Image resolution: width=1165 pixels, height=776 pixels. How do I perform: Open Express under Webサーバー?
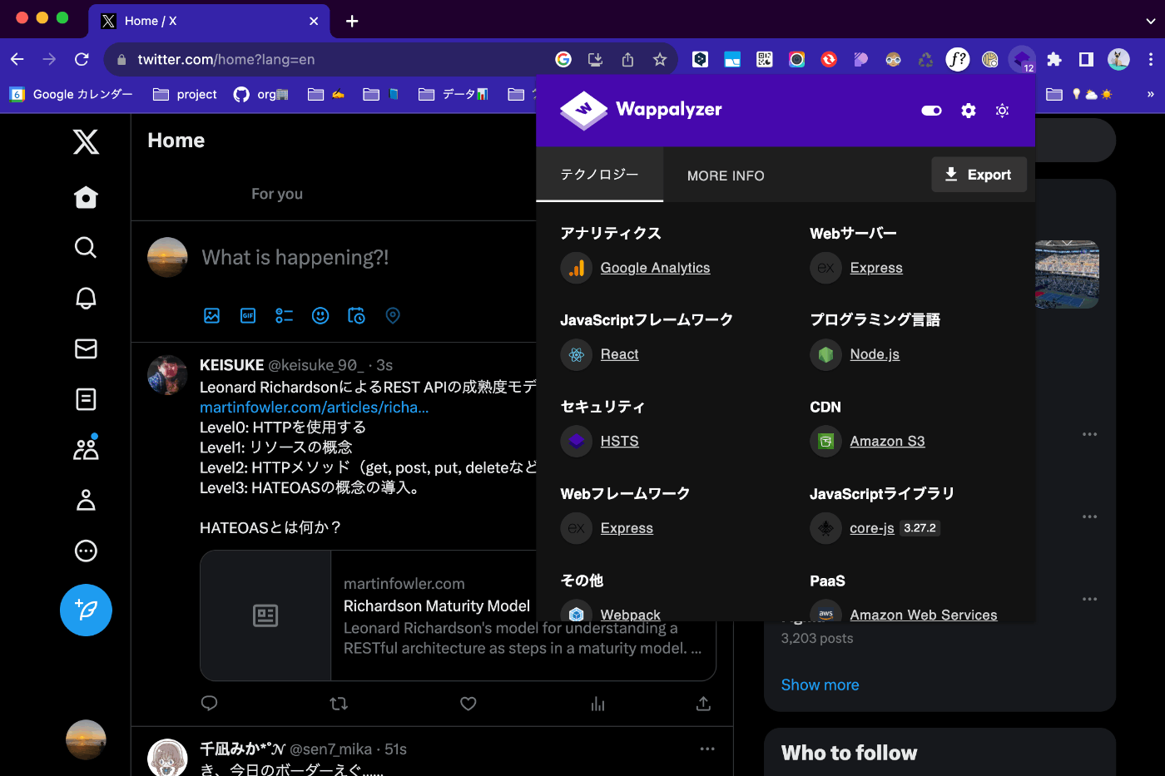(x=876, y=268)
